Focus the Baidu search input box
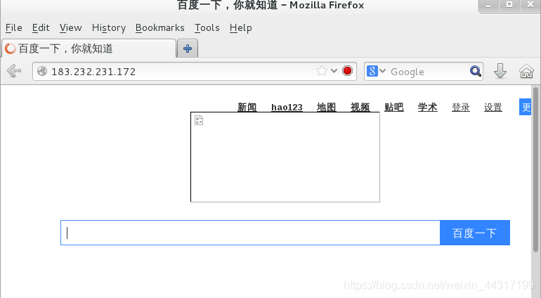 click(251, 233)
